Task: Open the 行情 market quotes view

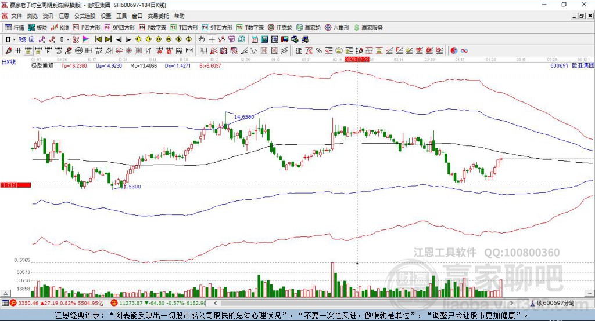Action: coord(15,28)
